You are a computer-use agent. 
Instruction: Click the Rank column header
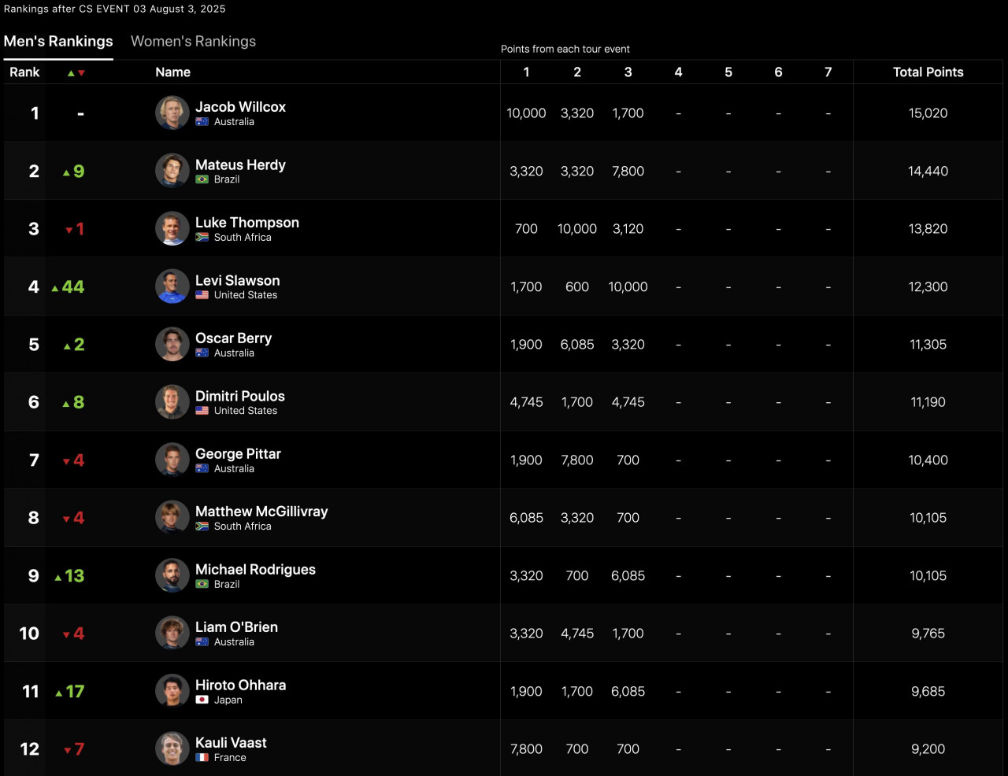[24, 72]
